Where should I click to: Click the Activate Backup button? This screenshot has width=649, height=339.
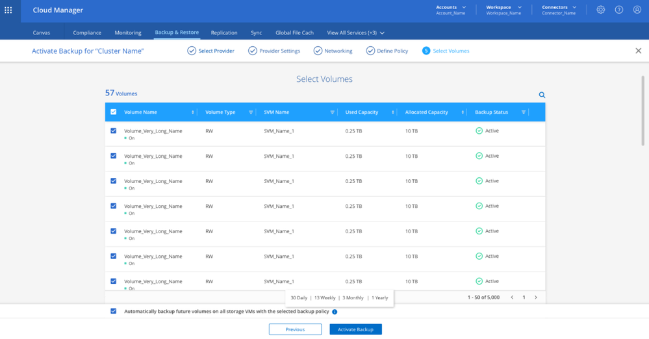coord(355,329)
